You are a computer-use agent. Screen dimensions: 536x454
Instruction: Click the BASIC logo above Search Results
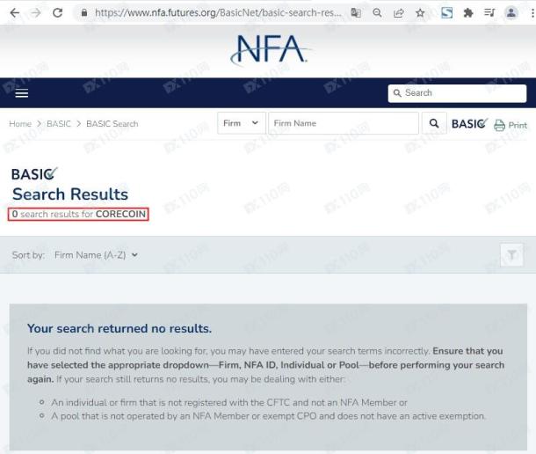34,174
